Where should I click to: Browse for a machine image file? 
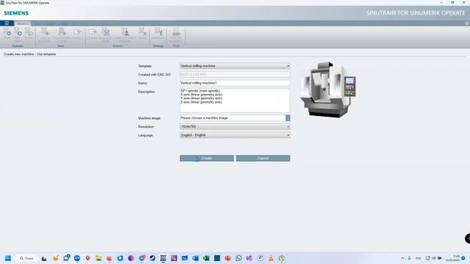[288, 118]
